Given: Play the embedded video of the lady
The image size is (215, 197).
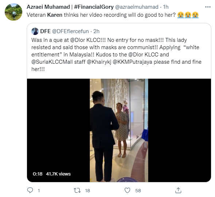Looking at the screenshot, I should 119,130.
